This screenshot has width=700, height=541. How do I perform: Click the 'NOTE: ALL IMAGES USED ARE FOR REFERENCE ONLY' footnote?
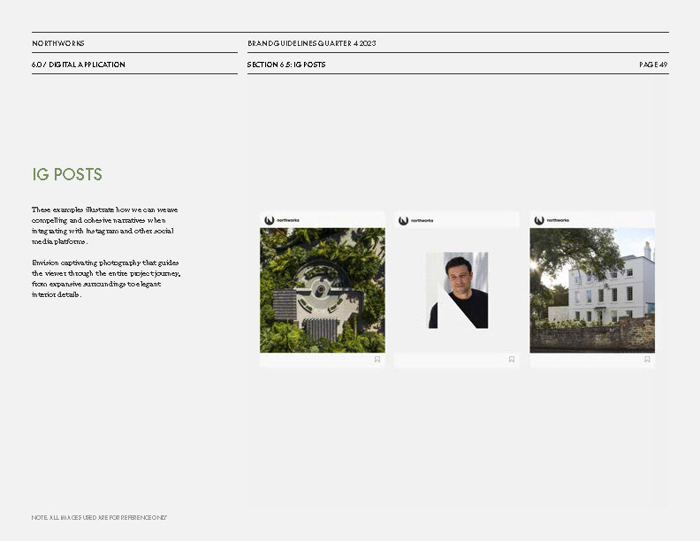tap(99, 517)
